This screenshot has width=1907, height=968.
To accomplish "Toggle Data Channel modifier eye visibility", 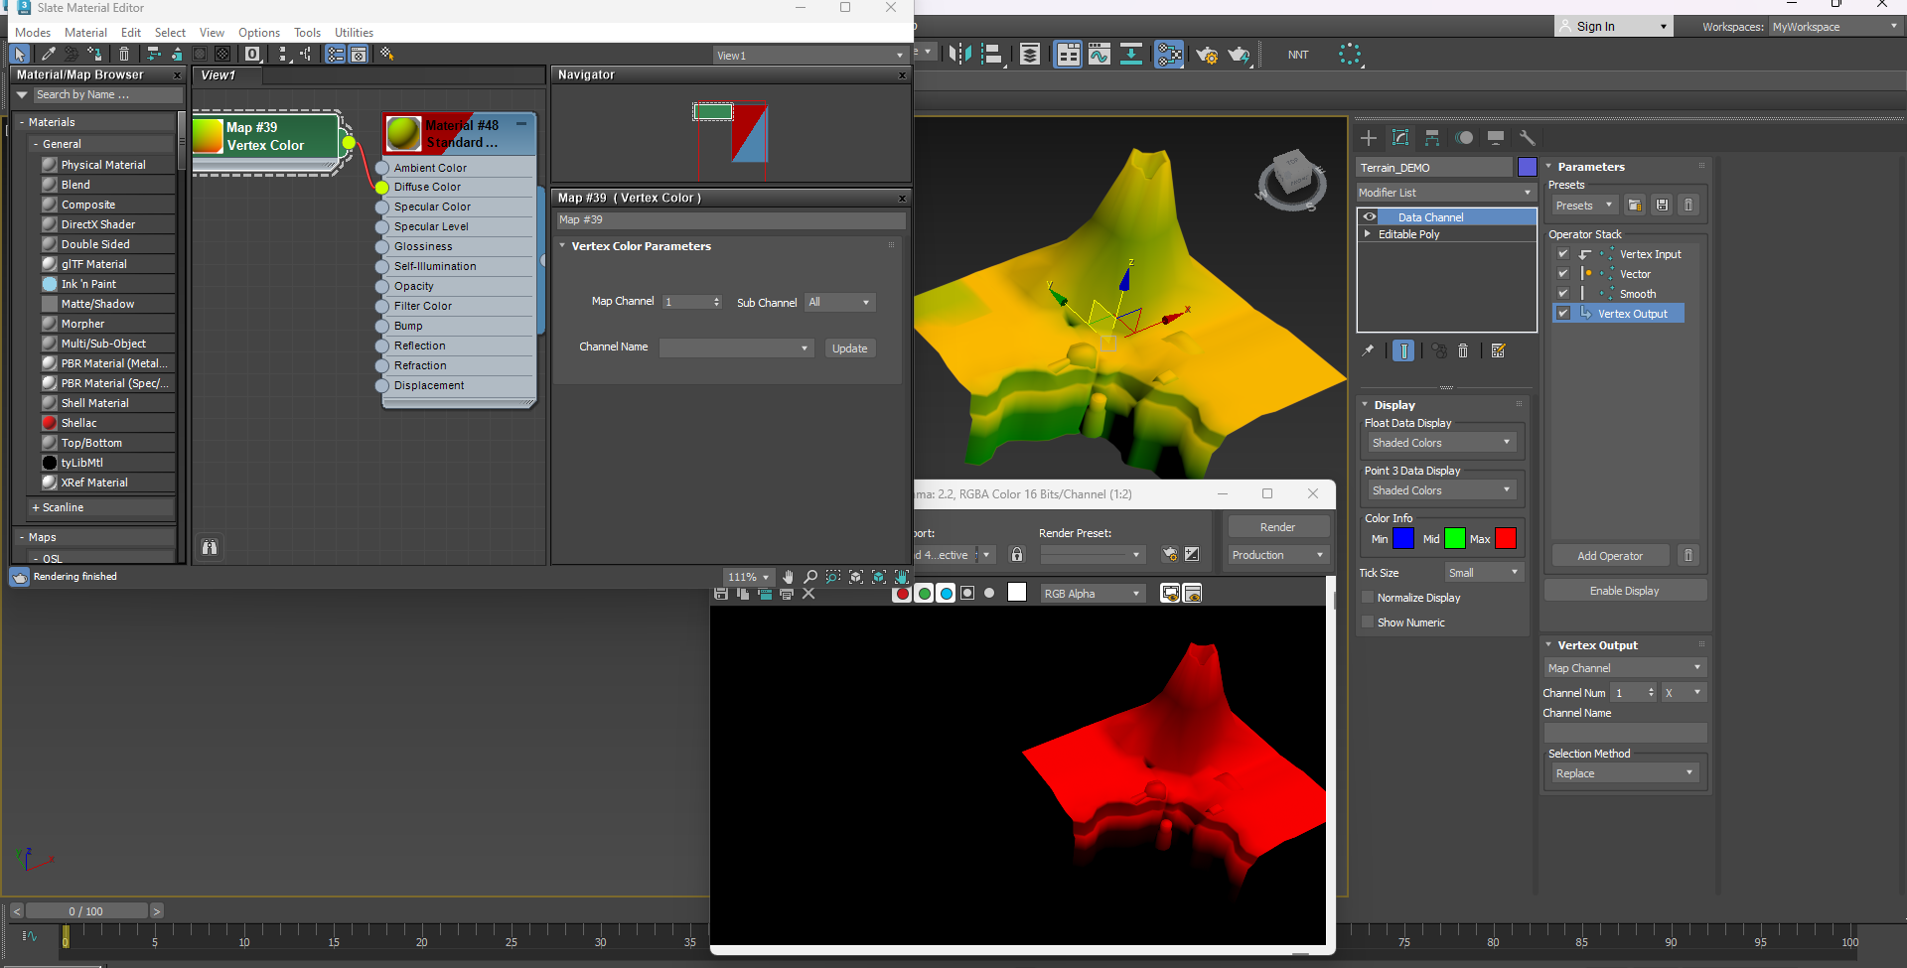I will point(1370,217).
